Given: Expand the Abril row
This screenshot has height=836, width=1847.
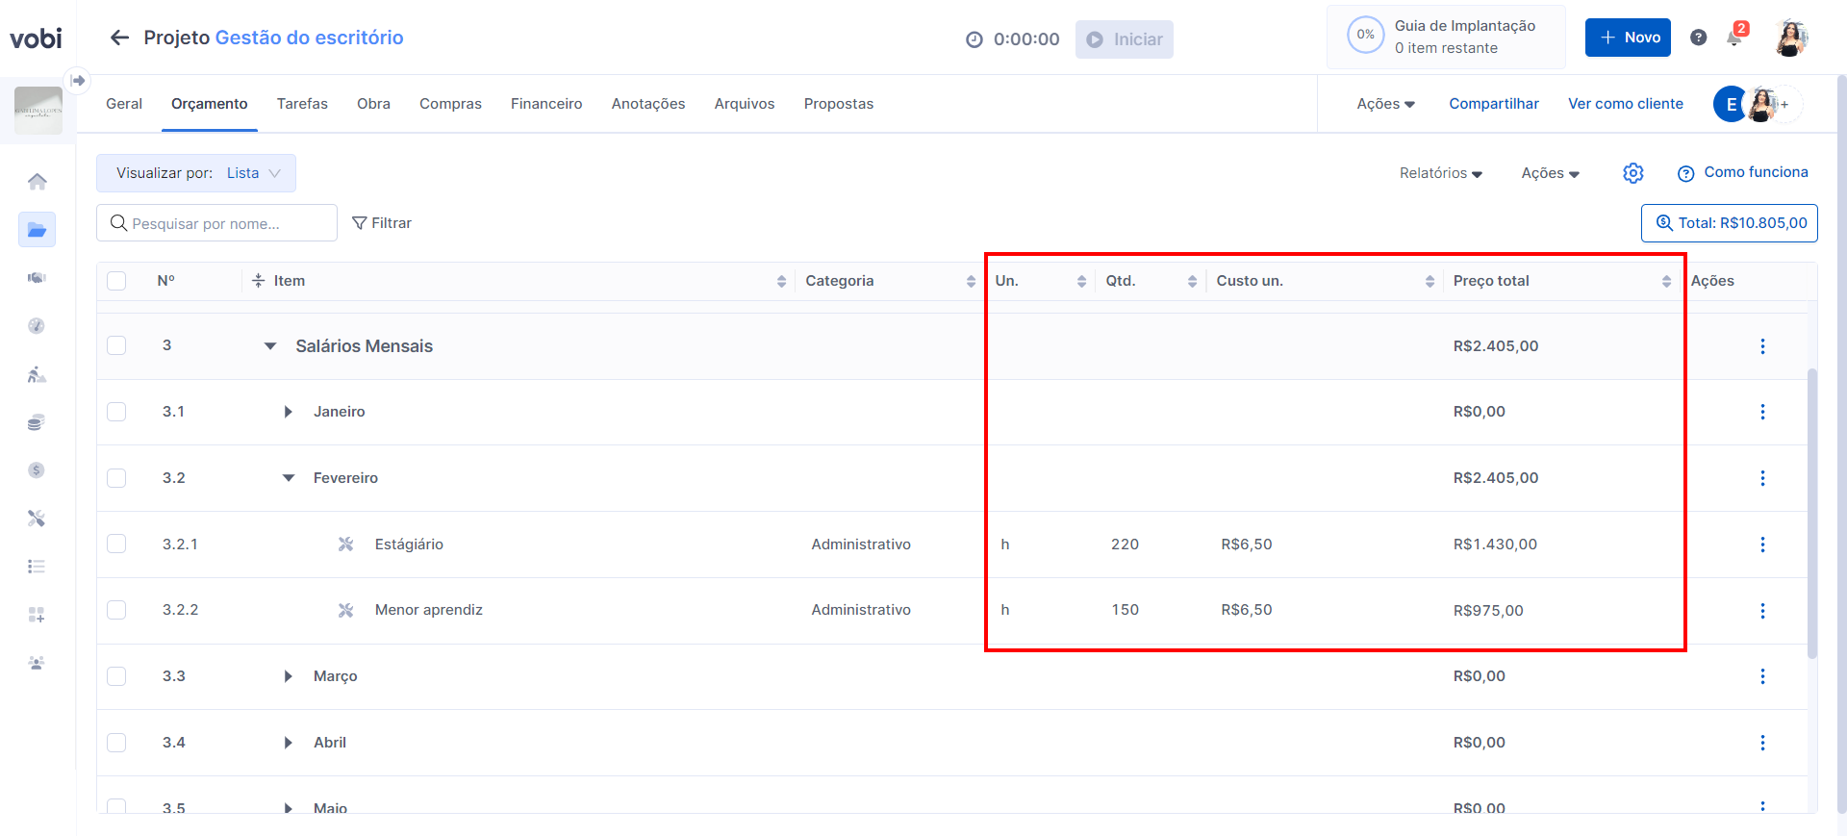Looking at the screenshot, I should pos(288,743).
